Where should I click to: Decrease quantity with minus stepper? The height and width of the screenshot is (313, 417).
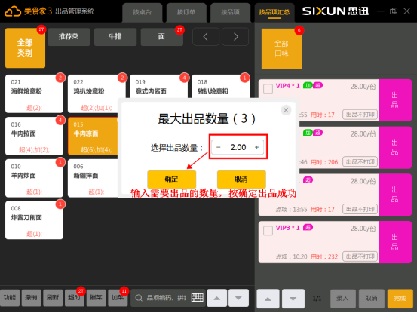[x=219, y=147]
